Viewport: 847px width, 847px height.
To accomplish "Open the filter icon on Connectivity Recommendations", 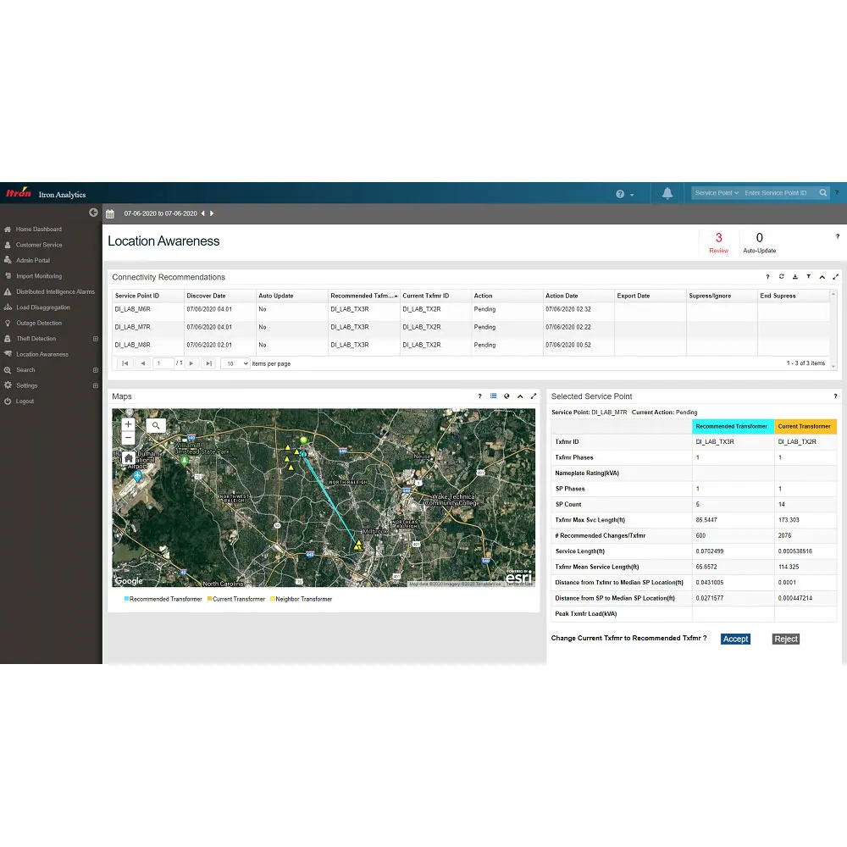I will (808, 277).
